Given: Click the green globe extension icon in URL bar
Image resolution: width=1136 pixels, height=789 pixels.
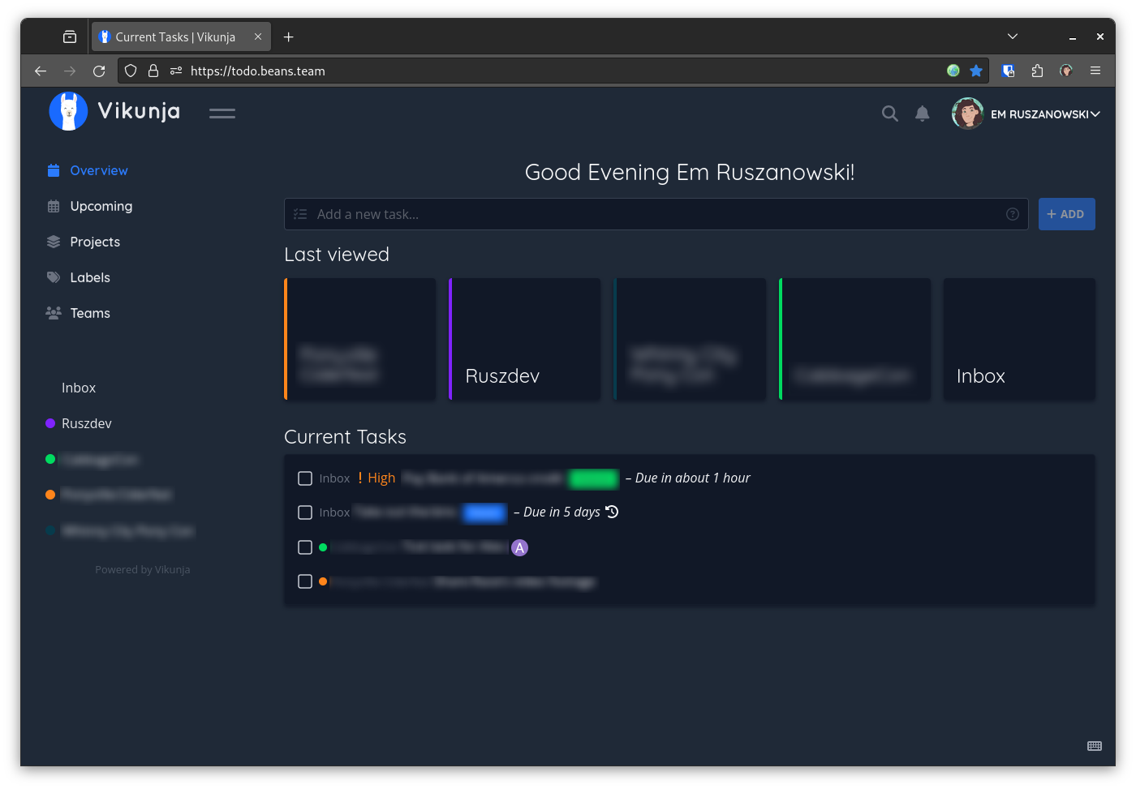Looking at the screenshot, I should (953, 71).
